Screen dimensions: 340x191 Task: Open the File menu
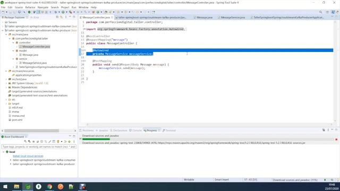click(x=3, y=7)
